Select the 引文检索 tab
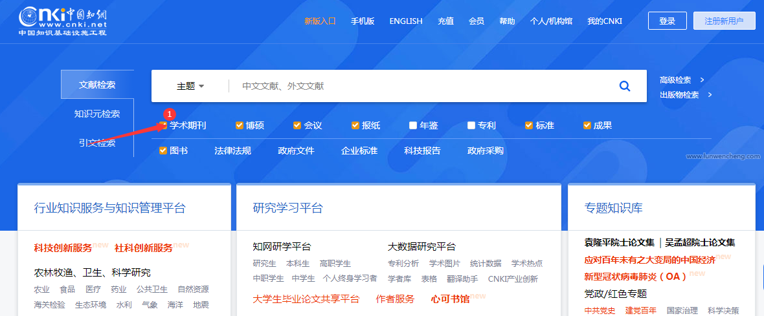Screen dimensions: 764x316 point(98,143)
